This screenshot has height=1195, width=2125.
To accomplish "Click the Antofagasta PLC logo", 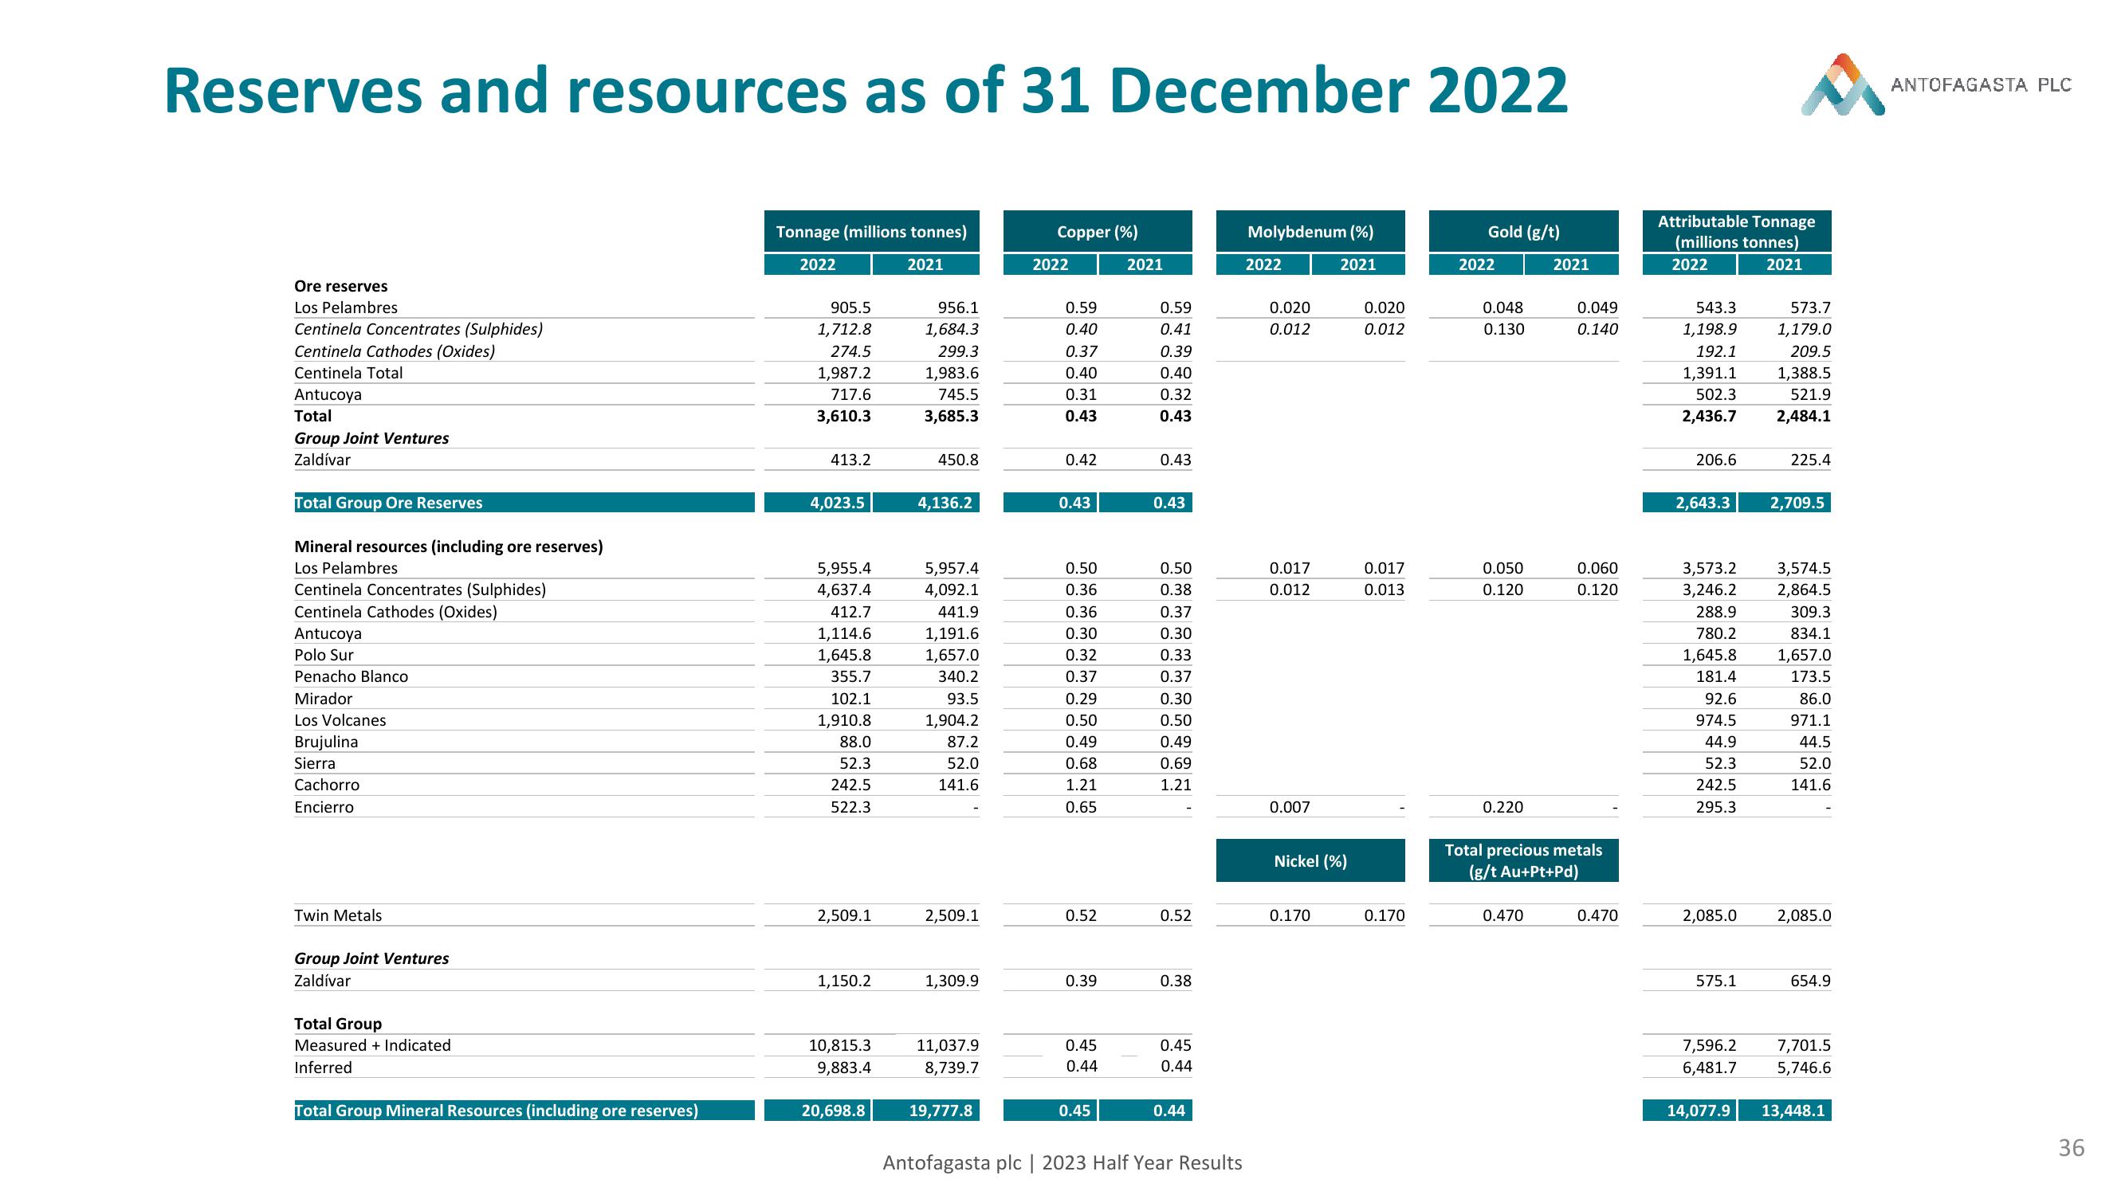I will tap(1935, 85).
